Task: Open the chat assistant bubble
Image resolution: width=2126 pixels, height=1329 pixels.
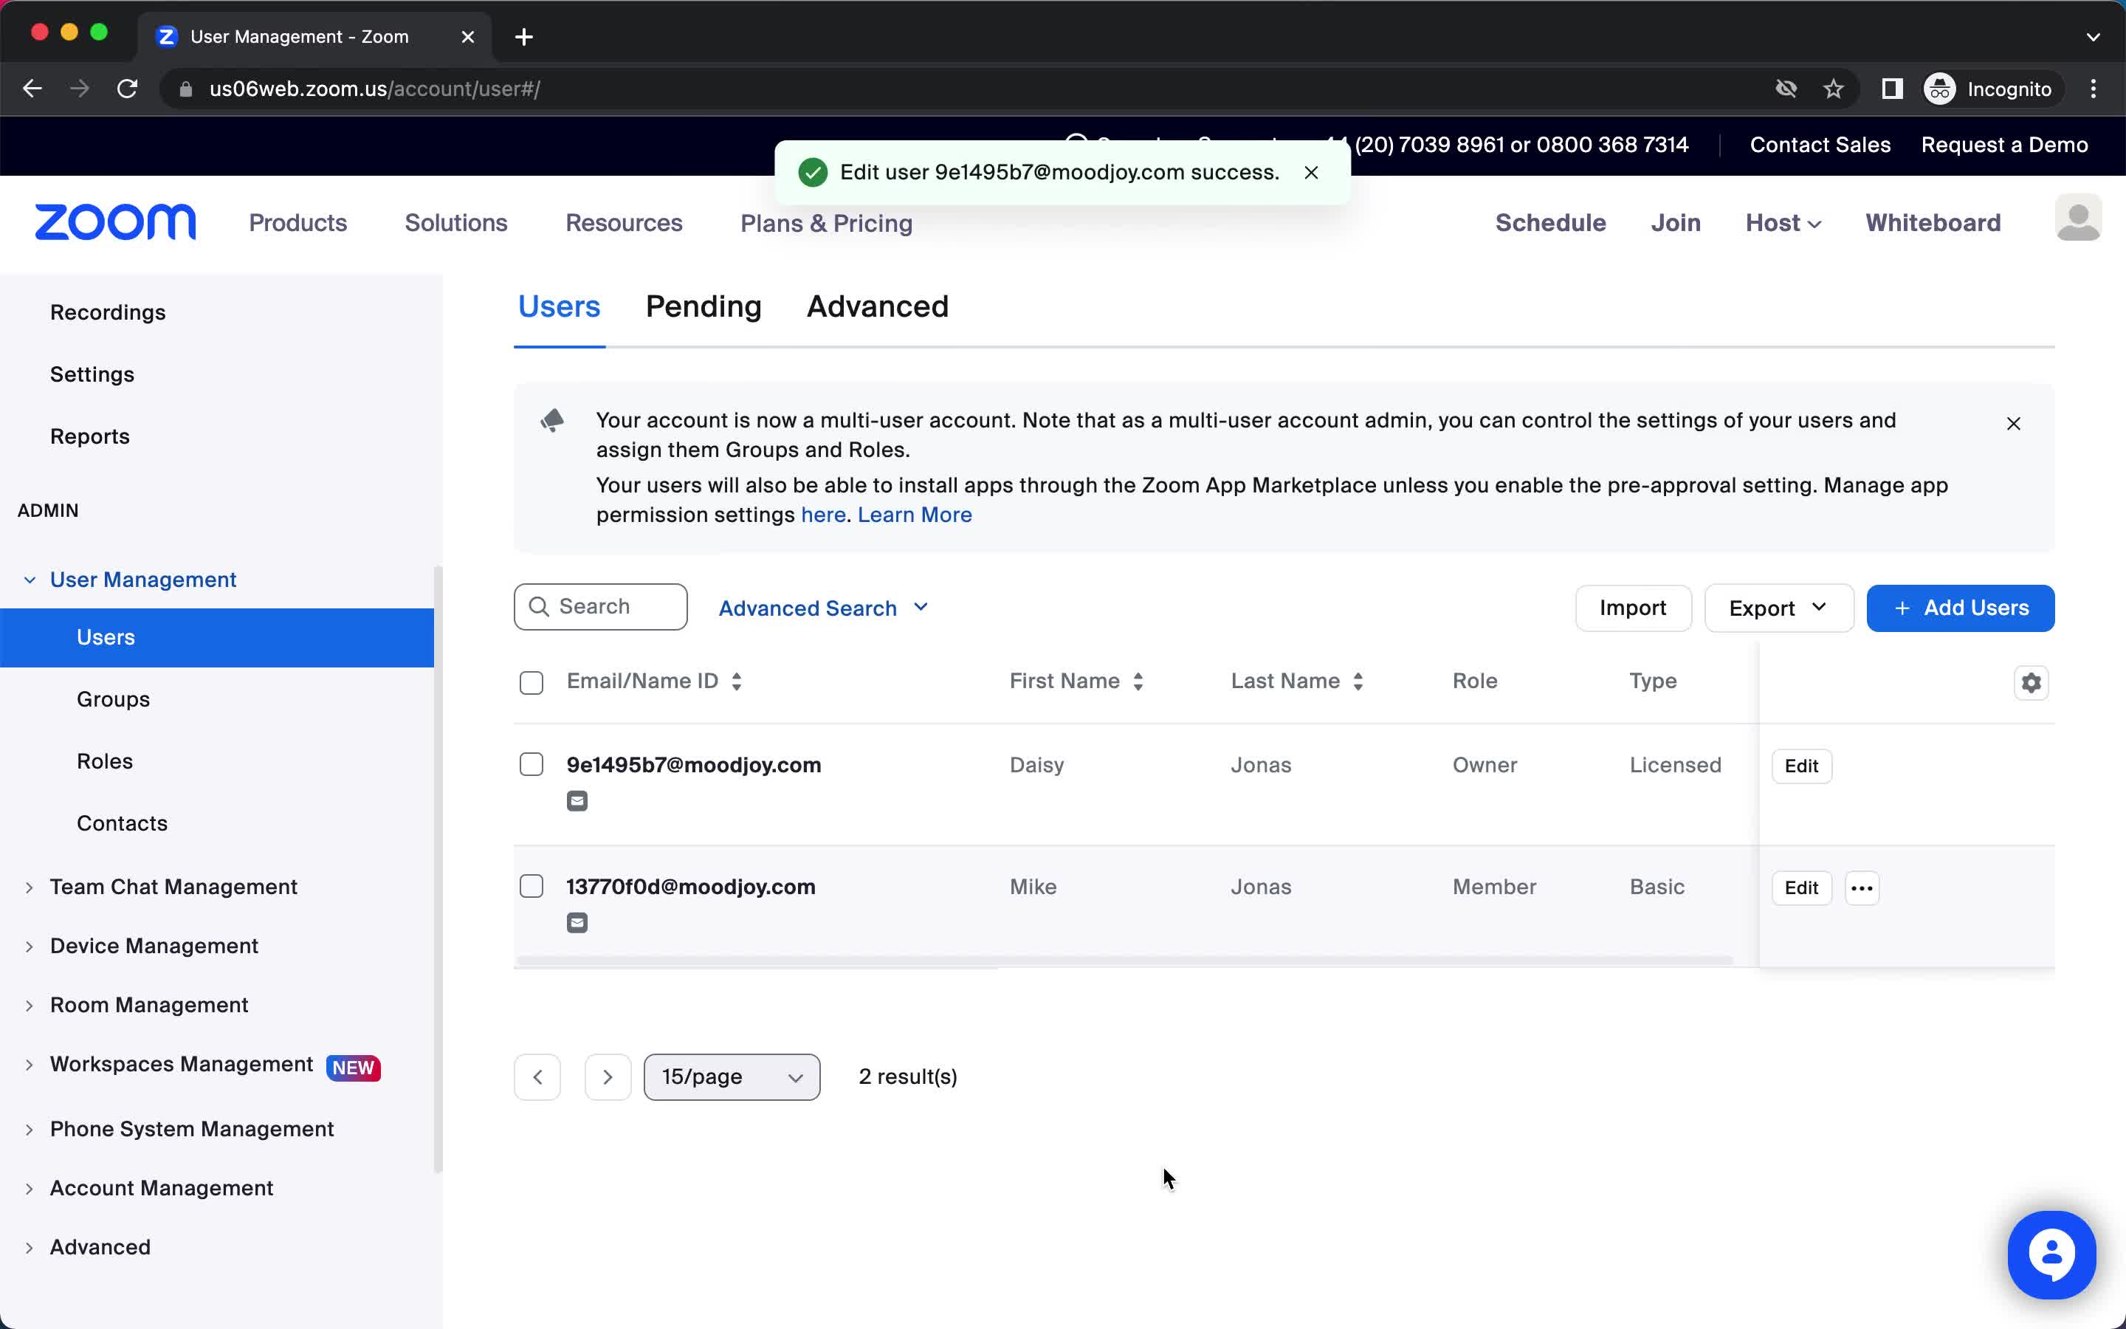Action: point(2051,1254)
